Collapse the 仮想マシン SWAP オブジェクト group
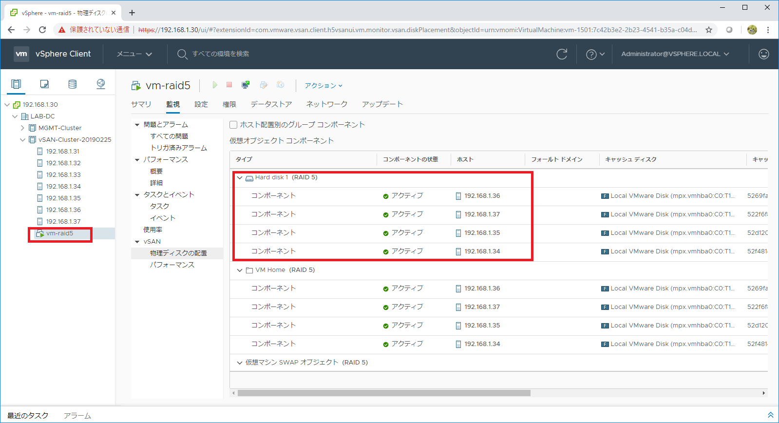This screenshot has height=423, width=779. click(240, 363)
